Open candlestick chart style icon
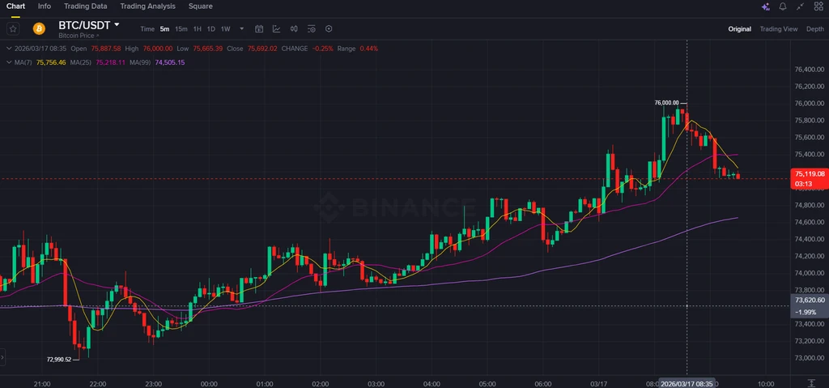 coord(294,29)
